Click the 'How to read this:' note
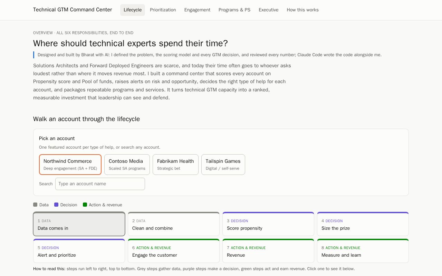This screenshot has height=276, width=442. point(49,269)
